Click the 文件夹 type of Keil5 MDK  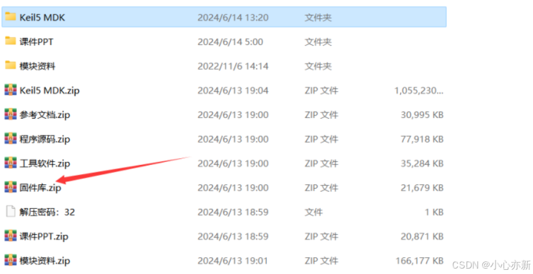tap(318, 17)
